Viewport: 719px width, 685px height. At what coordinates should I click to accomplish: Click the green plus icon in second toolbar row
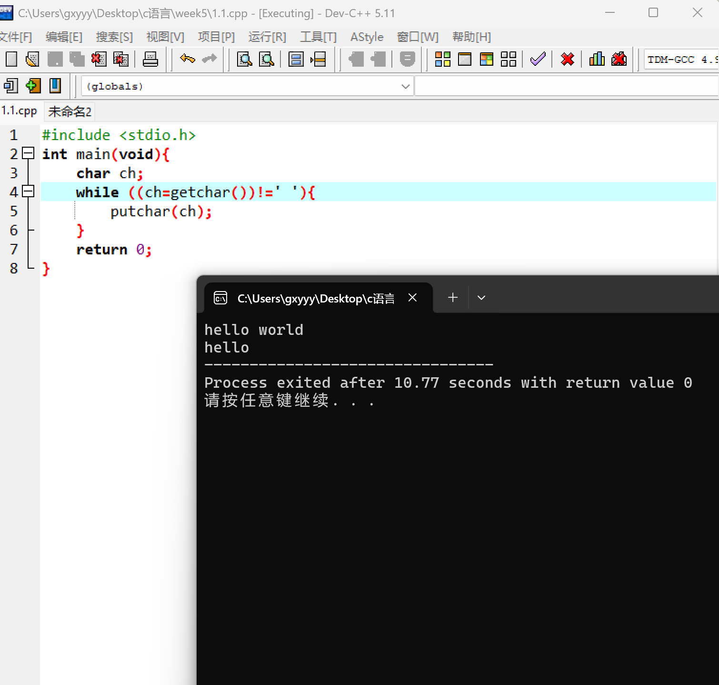tap(33, 86)
